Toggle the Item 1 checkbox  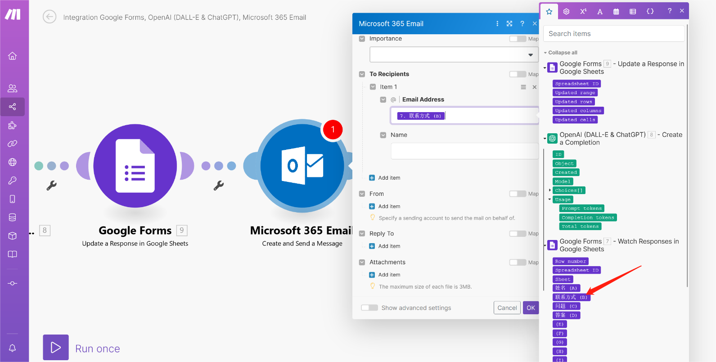373,87
